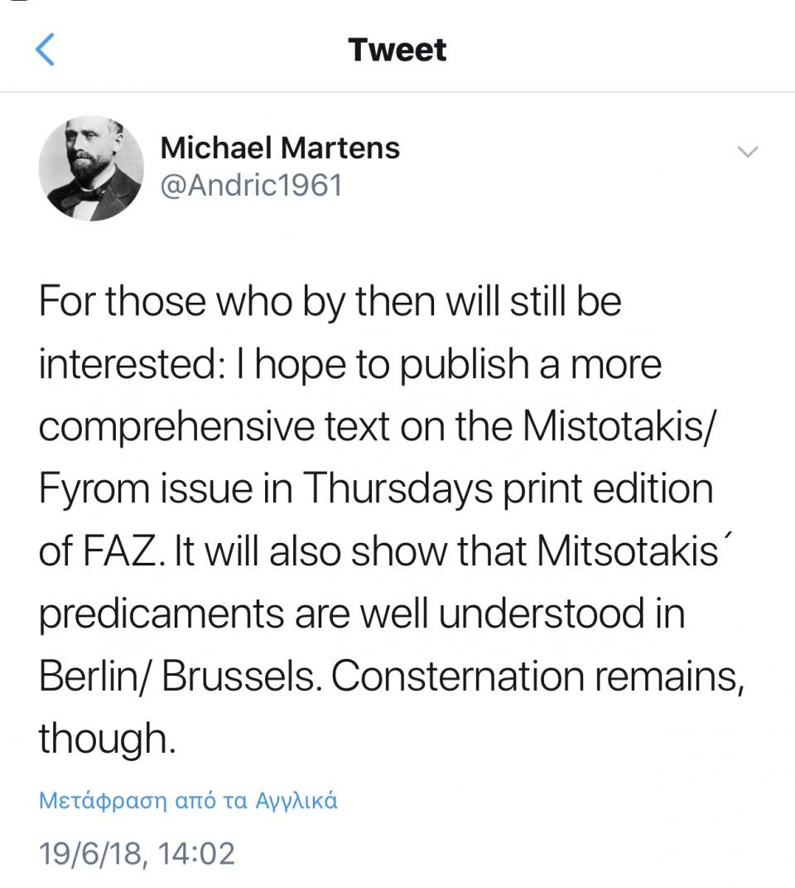Translate tweet via "Μετάφραση από τα Αγγλικά"
This screenshot has height=888, width=795.
pos(188,802)
